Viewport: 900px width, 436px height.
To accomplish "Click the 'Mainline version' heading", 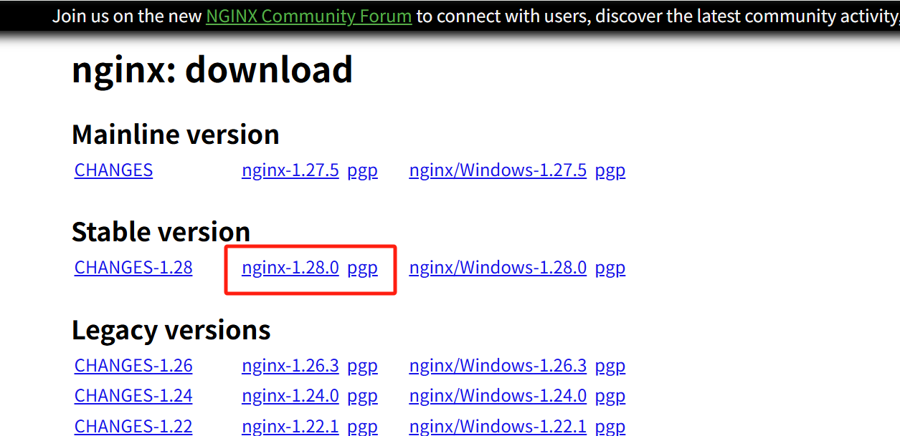I will pyautogui.click(x=176, y=135).
